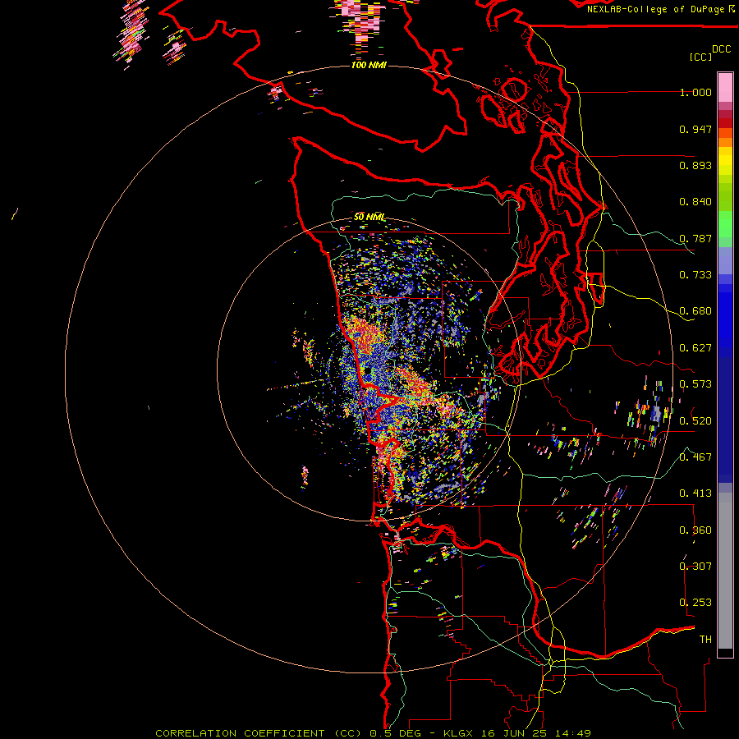Click the gray lower segment of color bar

pyautogui.click(x=725, y=571)
